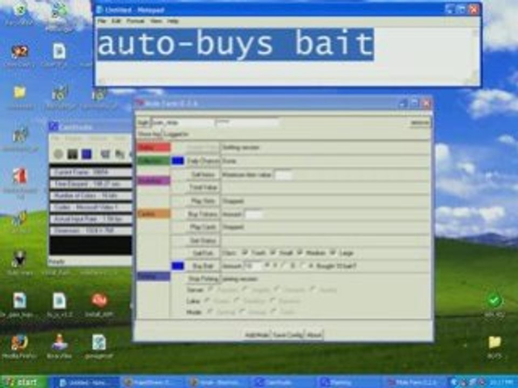Click the blue CamStudio stop button
Image resolution: width=518 pixels, height=388 pixels.
click(x=86, y=154)
